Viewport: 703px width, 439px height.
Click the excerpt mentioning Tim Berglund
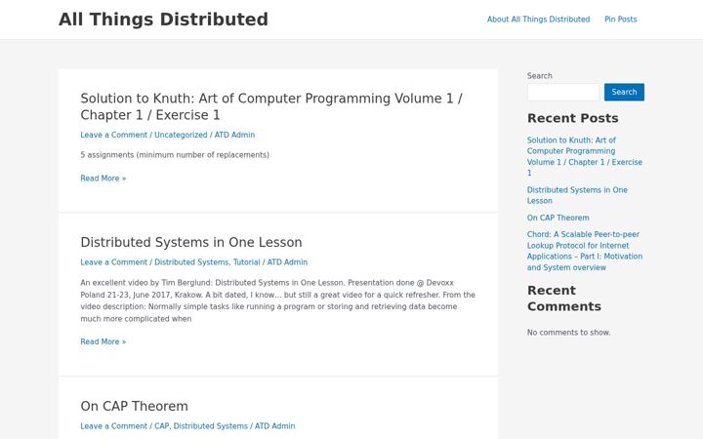pyautogui.click(x=278, y=300)
